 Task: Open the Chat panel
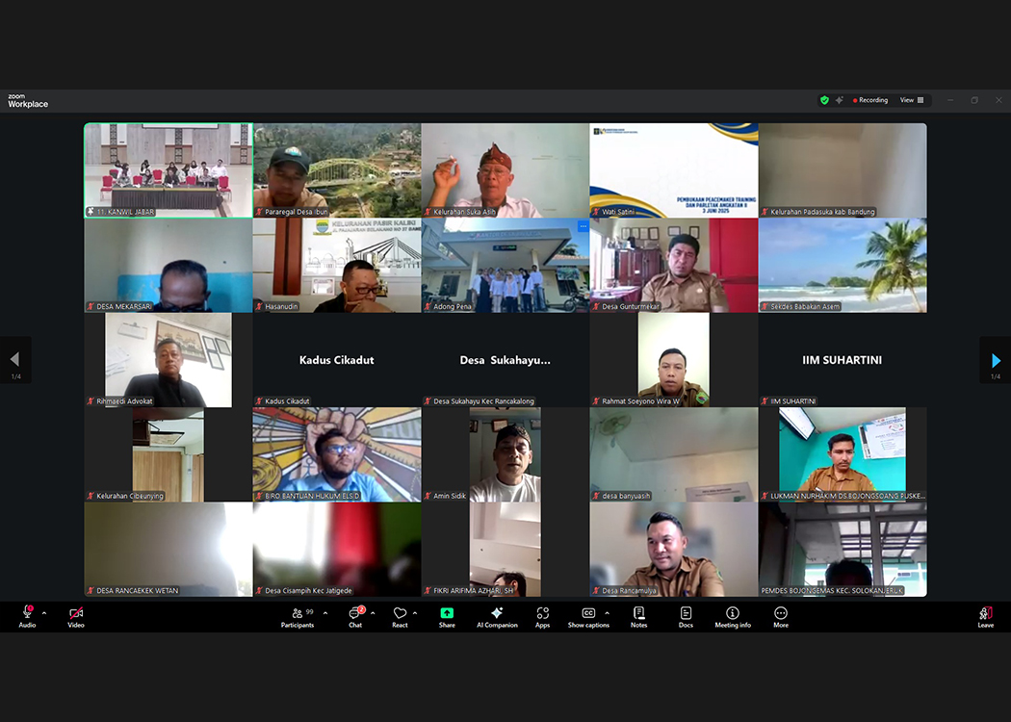point(355,617)
